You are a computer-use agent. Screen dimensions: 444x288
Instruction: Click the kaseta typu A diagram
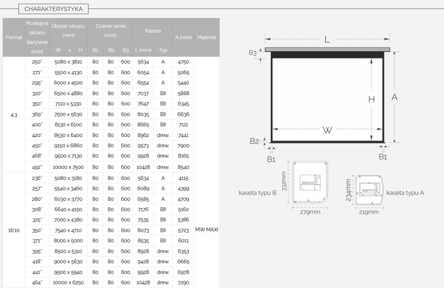(369, 190)
